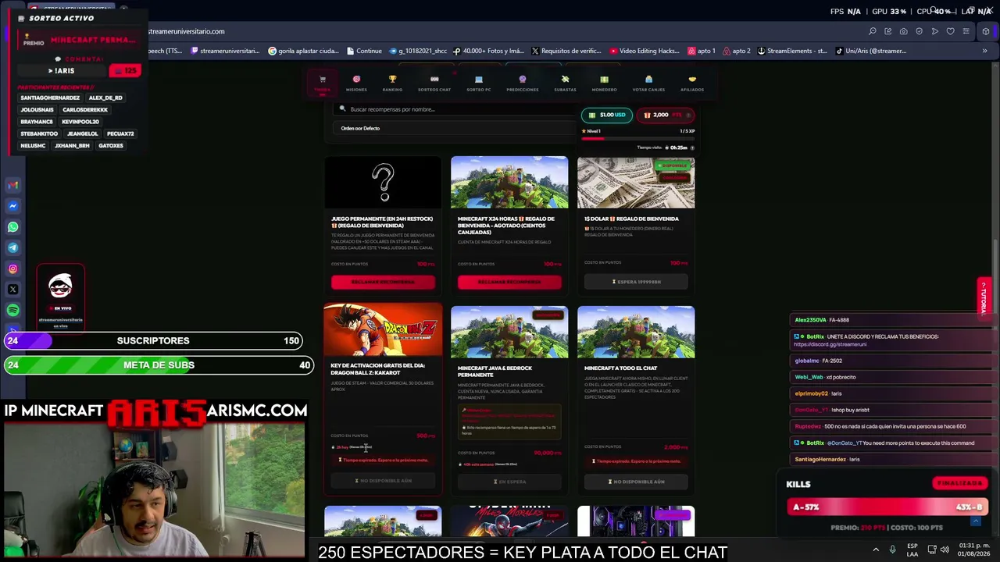This screenshot has height=562, width=1000.
Task: Open the shield privacy protection icon
Action: (920, 31)
